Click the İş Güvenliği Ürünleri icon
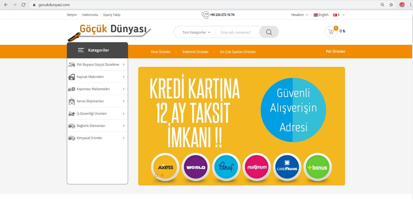Image resolution: width=413 pixels, height=200 pixels. pyautogui.click(x=72, y=113)
